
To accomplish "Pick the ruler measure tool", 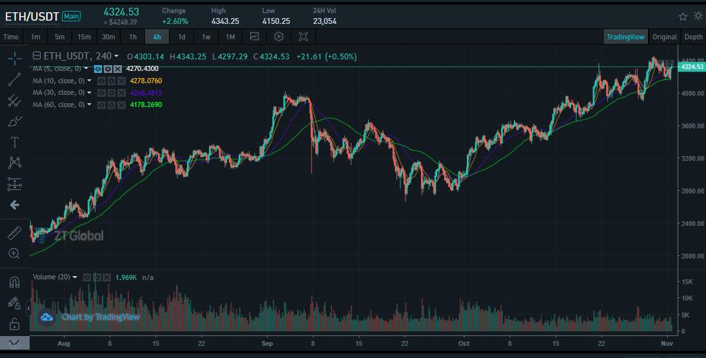I will coord(14,233).
